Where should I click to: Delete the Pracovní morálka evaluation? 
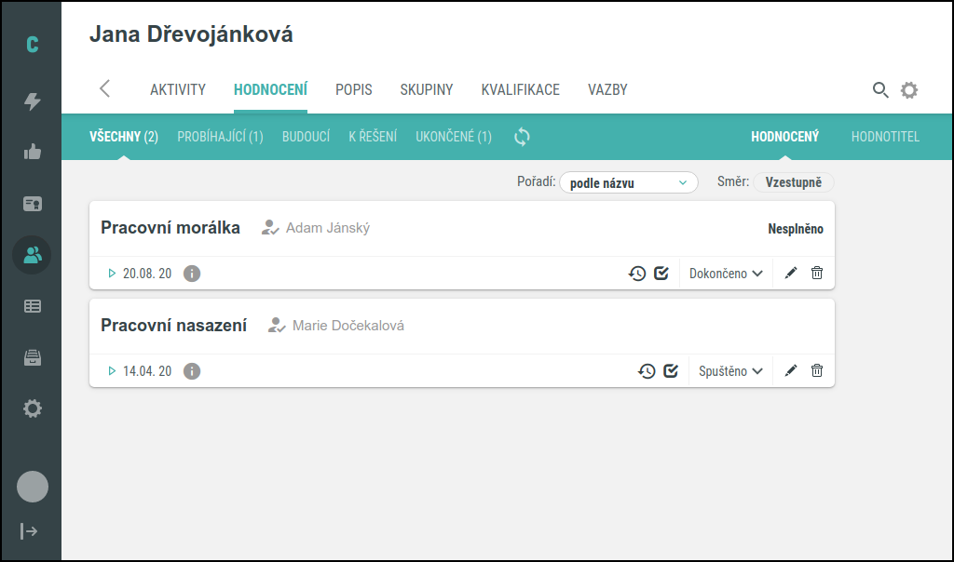(817, 274)
